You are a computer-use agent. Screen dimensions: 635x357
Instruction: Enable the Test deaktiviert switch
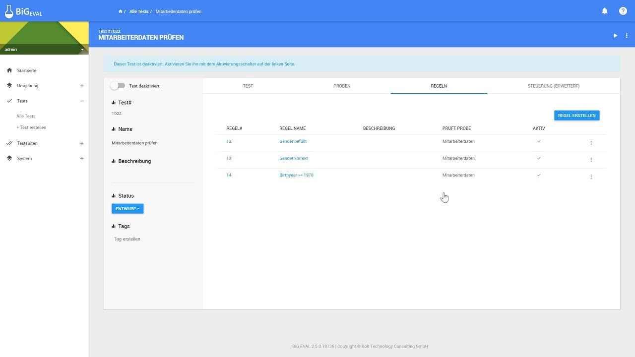(x=118, y=86)
